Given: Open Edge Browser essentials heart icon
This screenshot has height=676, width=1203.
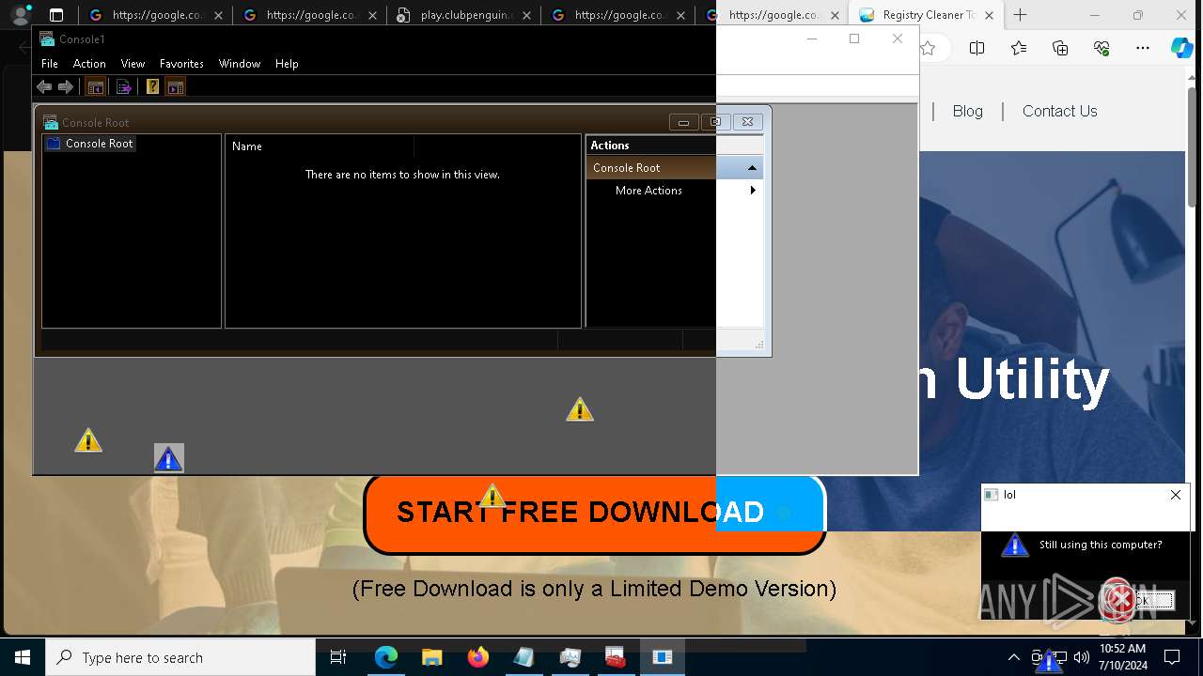Looking at the screenshot, I should click(x=1101, y=48).
